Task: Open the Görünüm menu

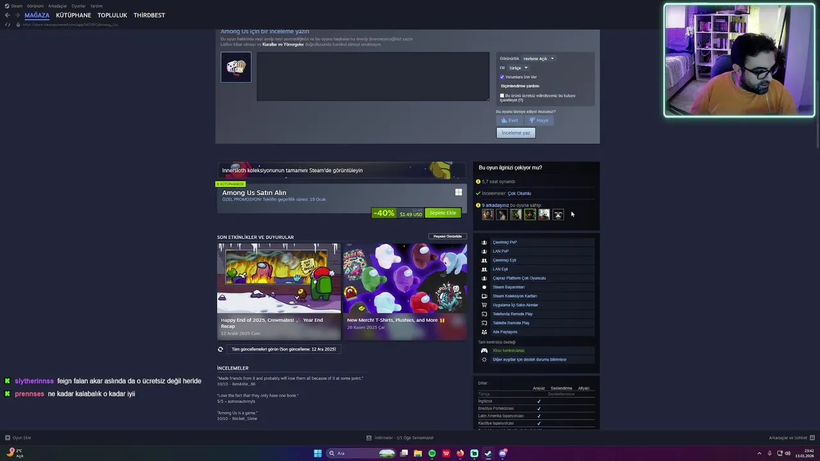Action: coord(35,6)
